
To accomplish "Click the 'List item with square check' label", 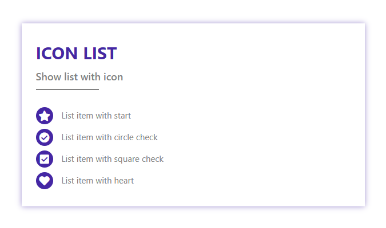I will (113, 159).
